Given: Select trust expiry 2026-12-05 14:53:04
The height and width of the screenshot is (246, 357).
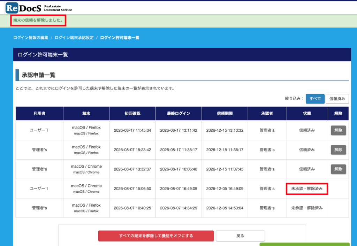Looking at the screenshot, I should pos(225,208).
